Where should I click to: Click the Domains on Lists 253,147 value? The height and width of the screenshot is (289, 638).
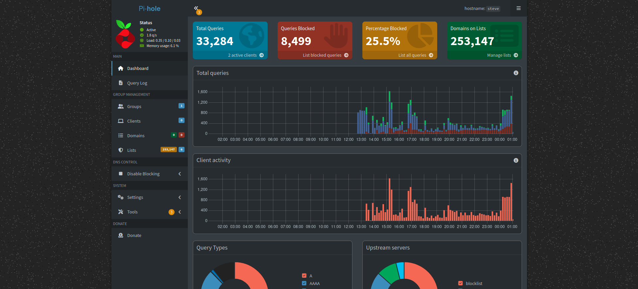[x=472, y=41]
